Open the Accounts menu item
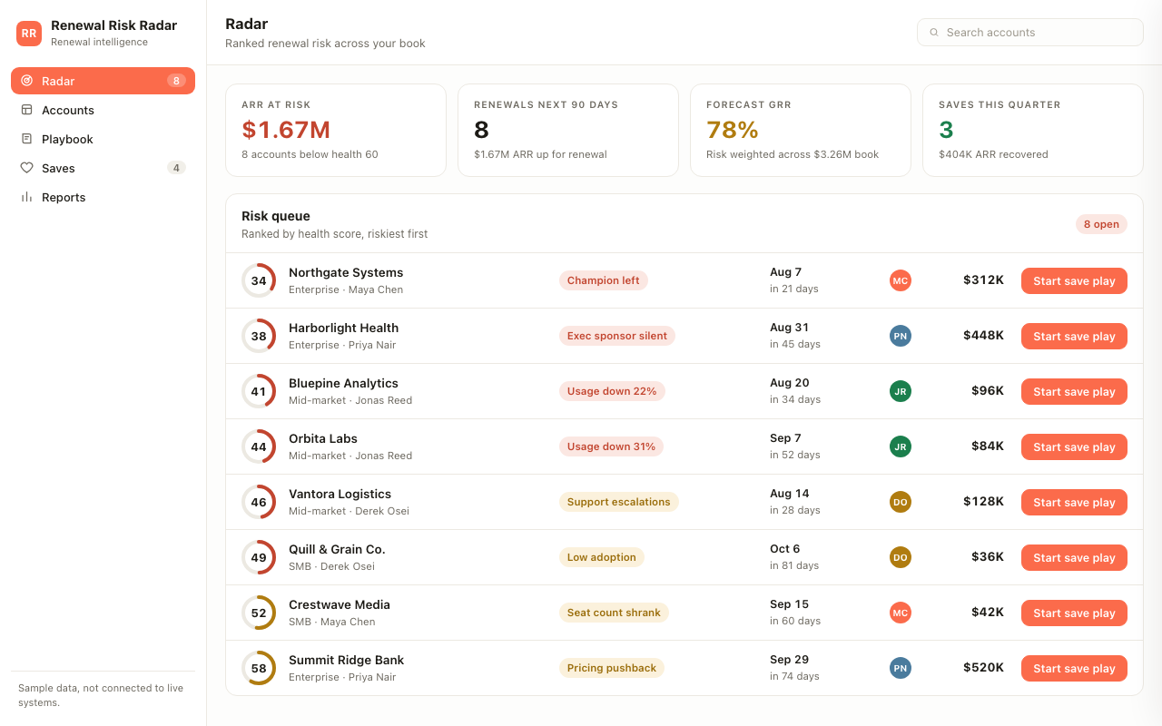The image size is (1162, 726). coord(103,110)
